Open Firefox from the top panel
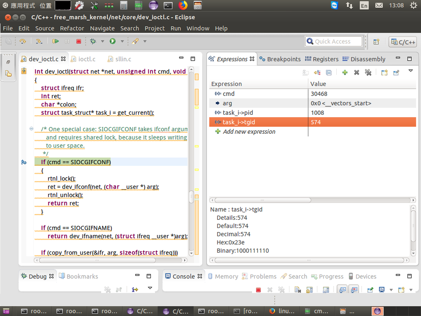The width and height of the screenshot is (421, 316). point(183,5)
